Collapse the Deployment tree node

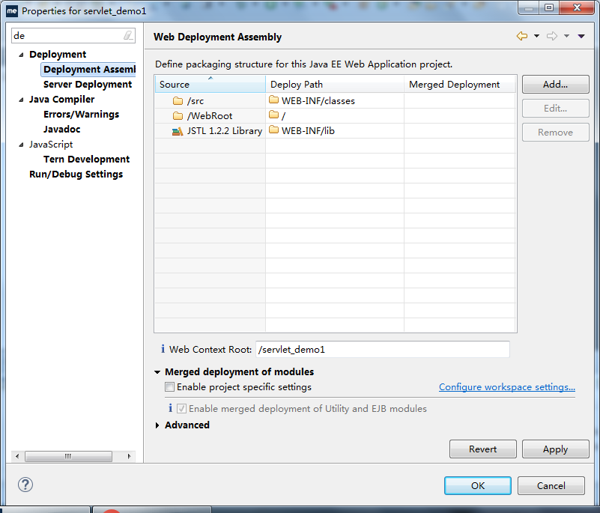[x=22, y=55]
